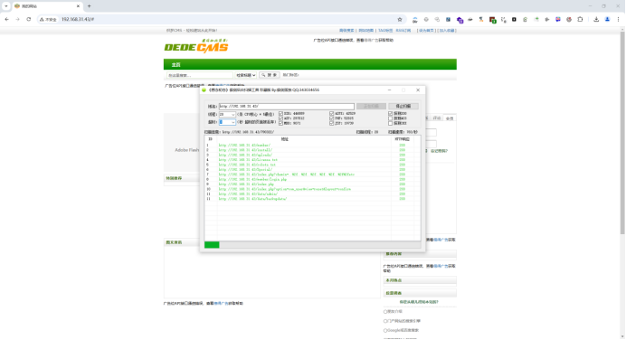Click the ID column header in results
626x340 pixels.
coord(211,139)
